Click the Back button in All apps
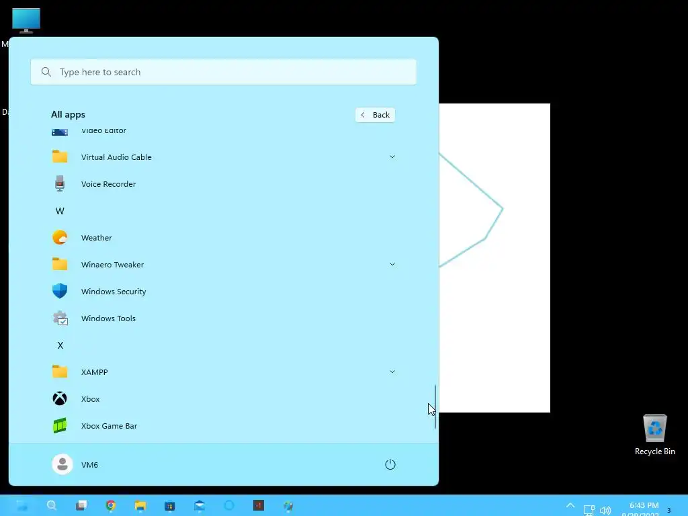The width and height of the screenshot is (688, 516). click(375, 114)
